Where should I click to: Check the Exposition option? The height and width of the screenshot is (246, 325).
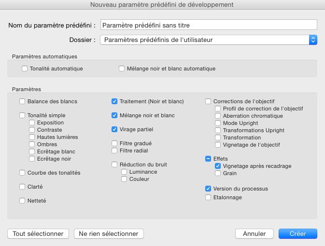tap(32, 123)
